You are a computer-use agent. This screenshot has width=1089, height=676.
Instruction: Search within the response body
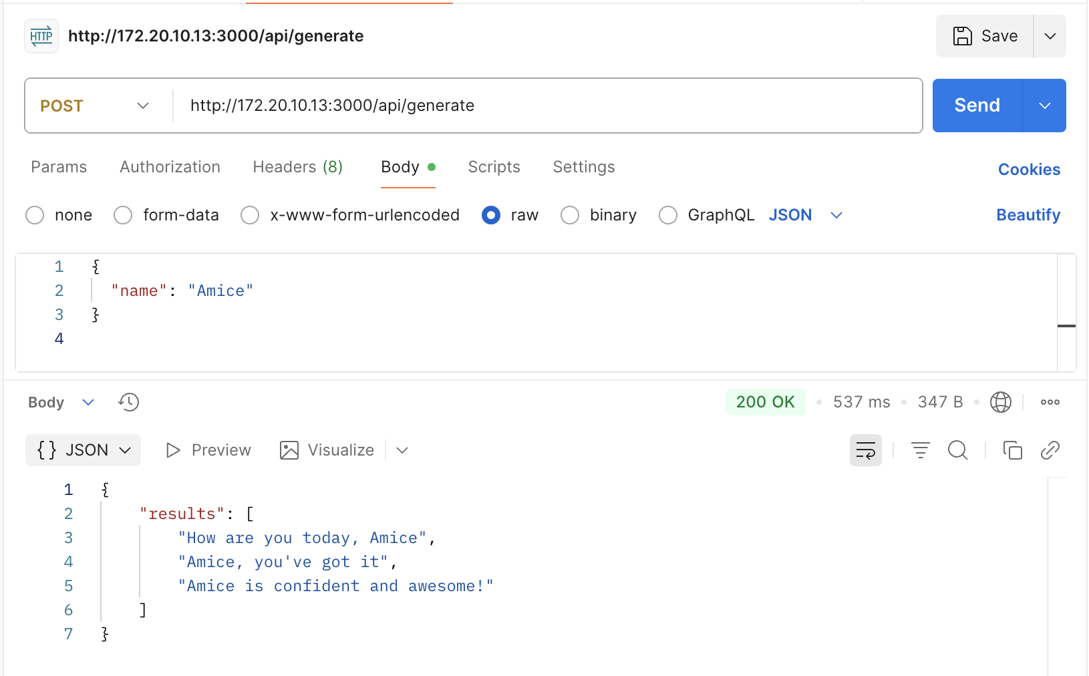957,451
